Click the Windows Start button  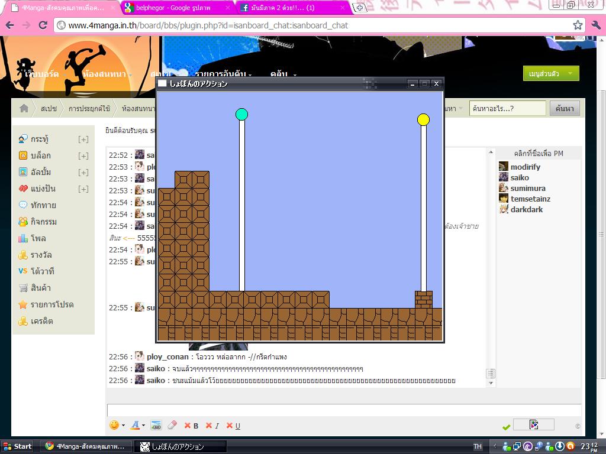click(x=17, y=446)
